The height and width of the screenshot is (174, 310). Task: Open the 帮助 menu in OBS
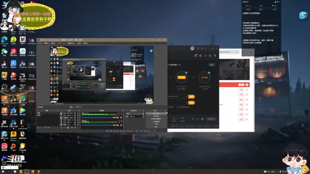click(x=85, y=43)
